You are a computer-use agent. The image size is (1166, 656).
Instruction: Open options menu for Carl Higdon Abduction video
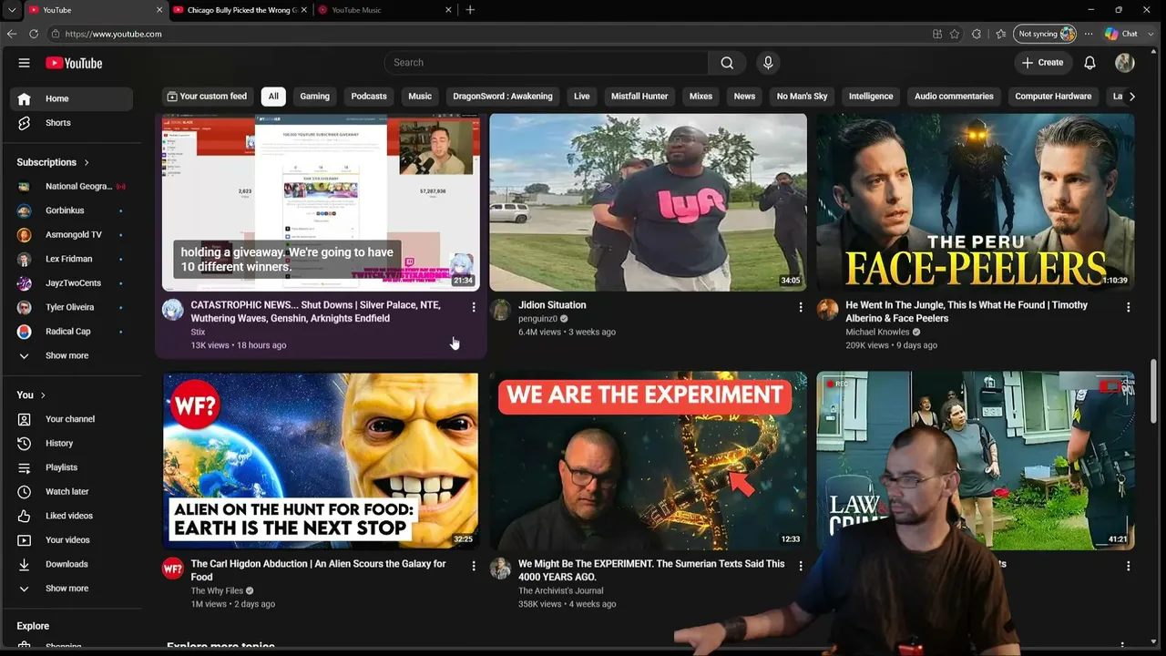pos(474,566)
